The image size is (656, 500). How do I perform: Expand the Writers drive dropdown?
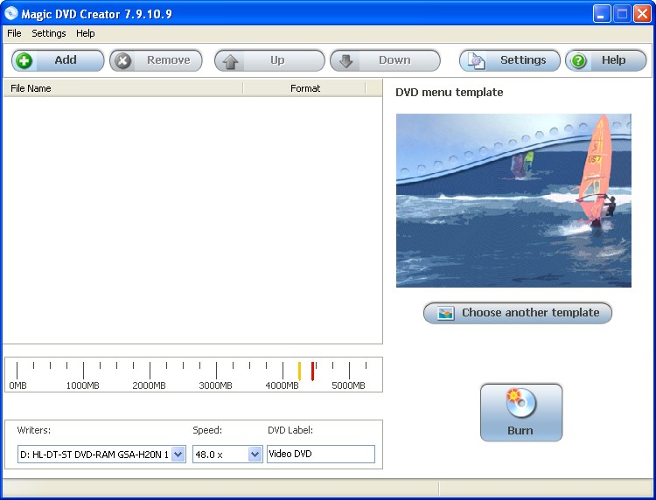pos(178,454)
